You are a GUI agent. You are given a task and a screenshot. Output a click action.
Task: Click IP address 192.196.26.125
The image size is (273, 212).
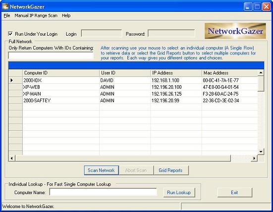point(176,94)
